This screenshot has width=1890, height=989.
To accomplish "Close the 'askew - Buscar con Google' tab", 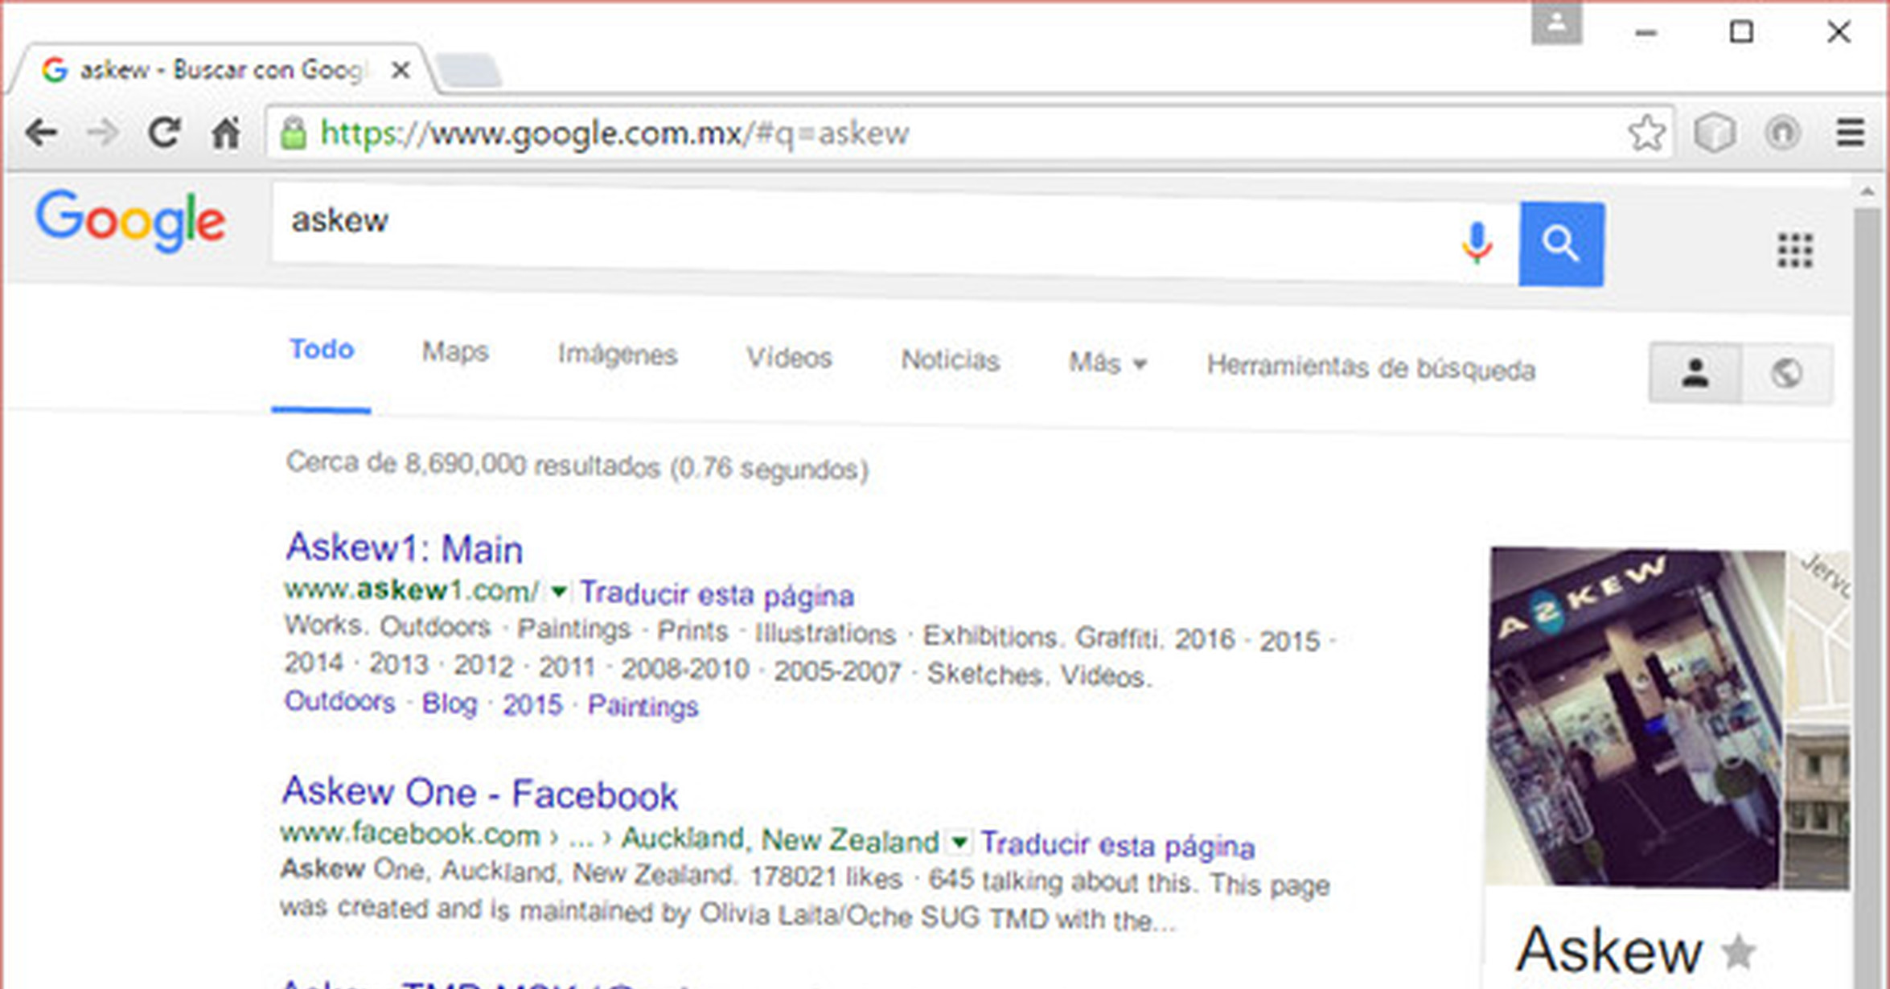I will click(400, 71).
